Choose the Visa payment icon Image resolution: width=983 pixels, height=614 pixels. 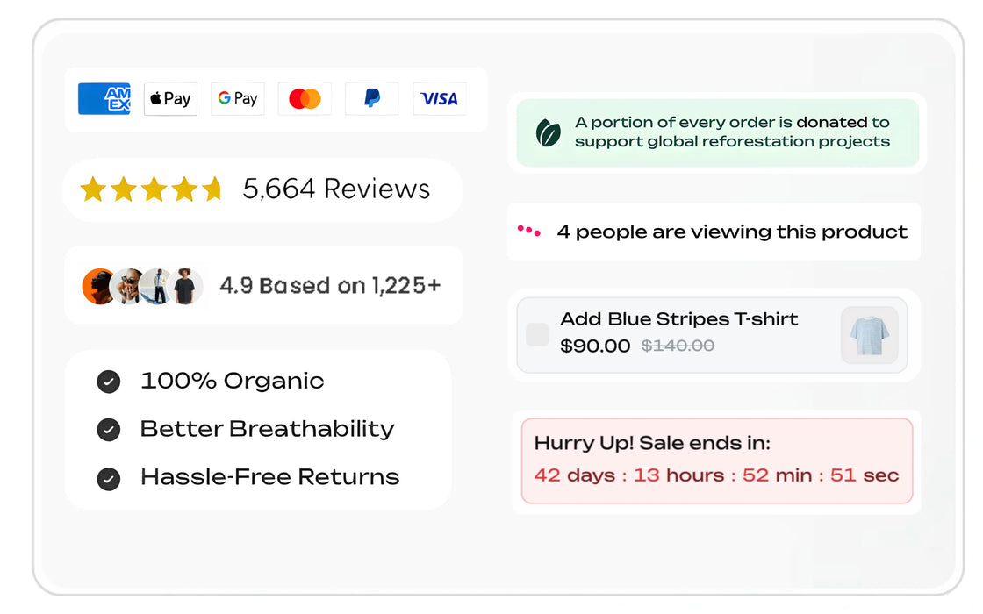(439, 98)
